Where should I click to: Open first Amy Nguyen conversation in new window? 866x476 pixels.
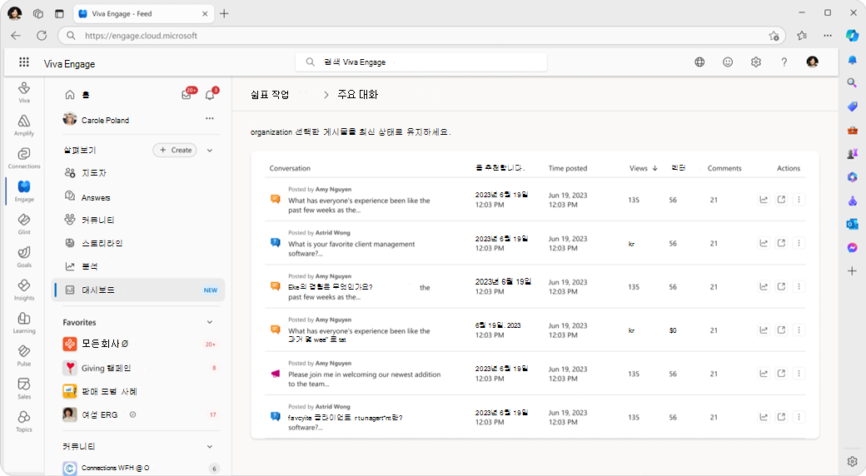click(782, 200)
